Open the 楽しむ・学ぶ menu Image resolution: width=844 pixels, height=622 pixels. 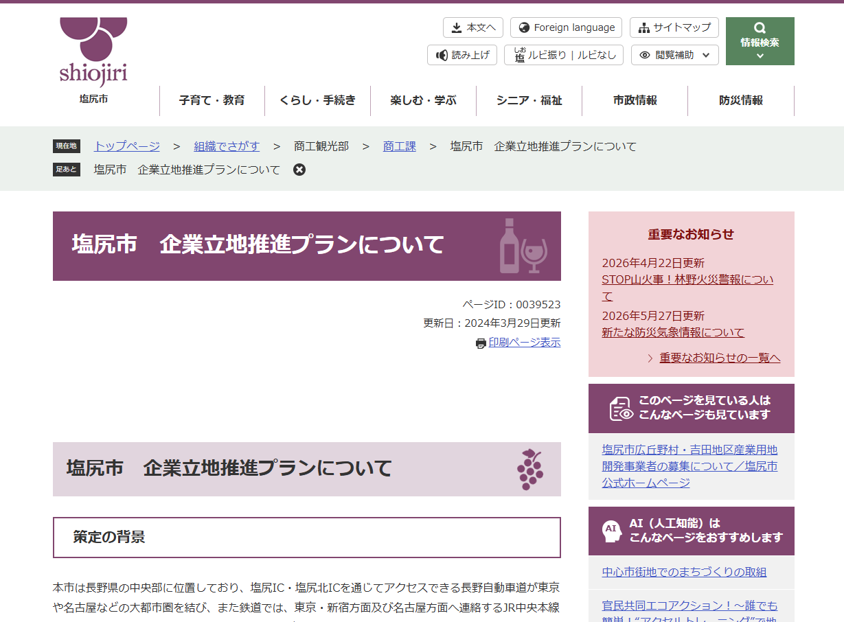pos(424,101)
